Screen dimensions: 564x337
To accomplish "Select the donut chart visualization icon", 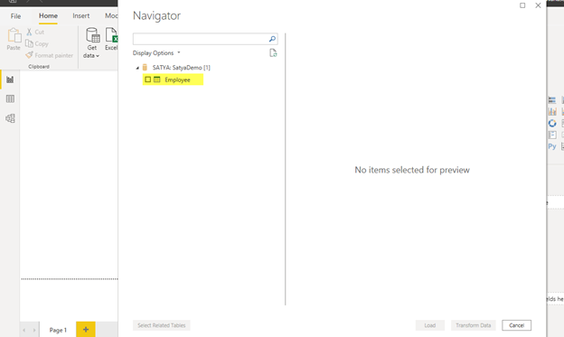I will [x=552, y=124].
